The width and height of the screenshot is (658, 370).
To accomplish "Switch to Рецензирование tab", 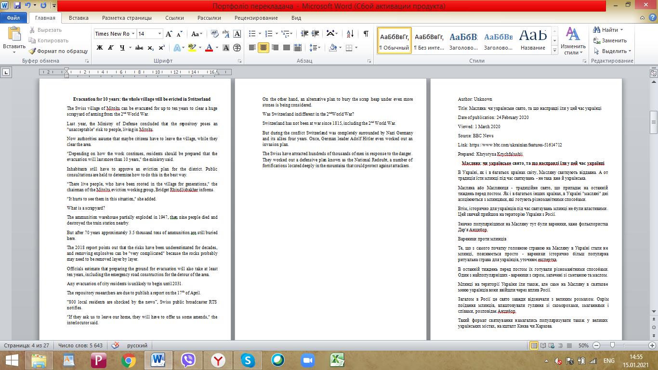I will coord(256,18).
